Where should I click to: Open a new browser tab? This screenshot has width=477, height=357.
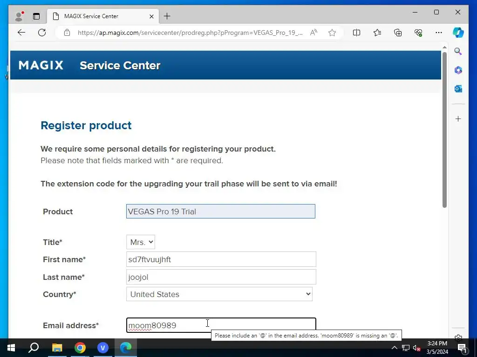[x=167, y=16]
